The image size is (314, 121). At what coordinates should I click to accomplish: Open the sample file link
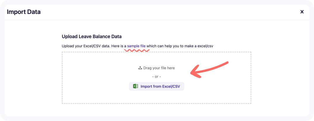[136, 46]
